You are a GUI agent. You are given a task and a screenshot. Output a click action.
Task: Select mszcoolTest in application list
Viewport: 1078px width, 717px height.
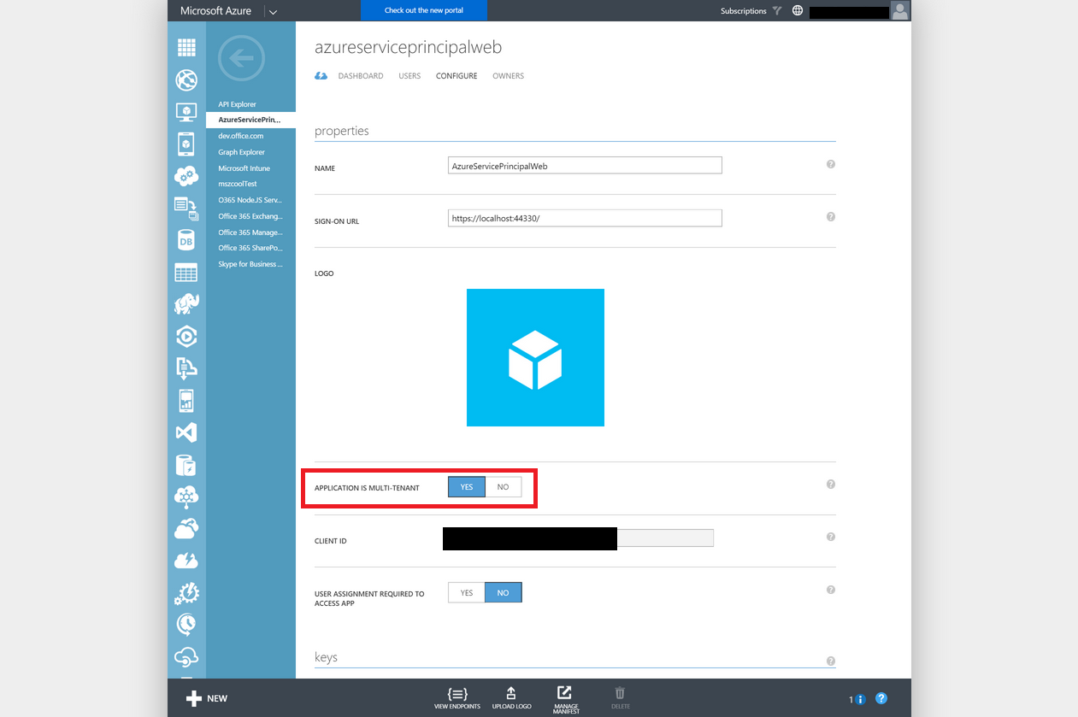237,184
